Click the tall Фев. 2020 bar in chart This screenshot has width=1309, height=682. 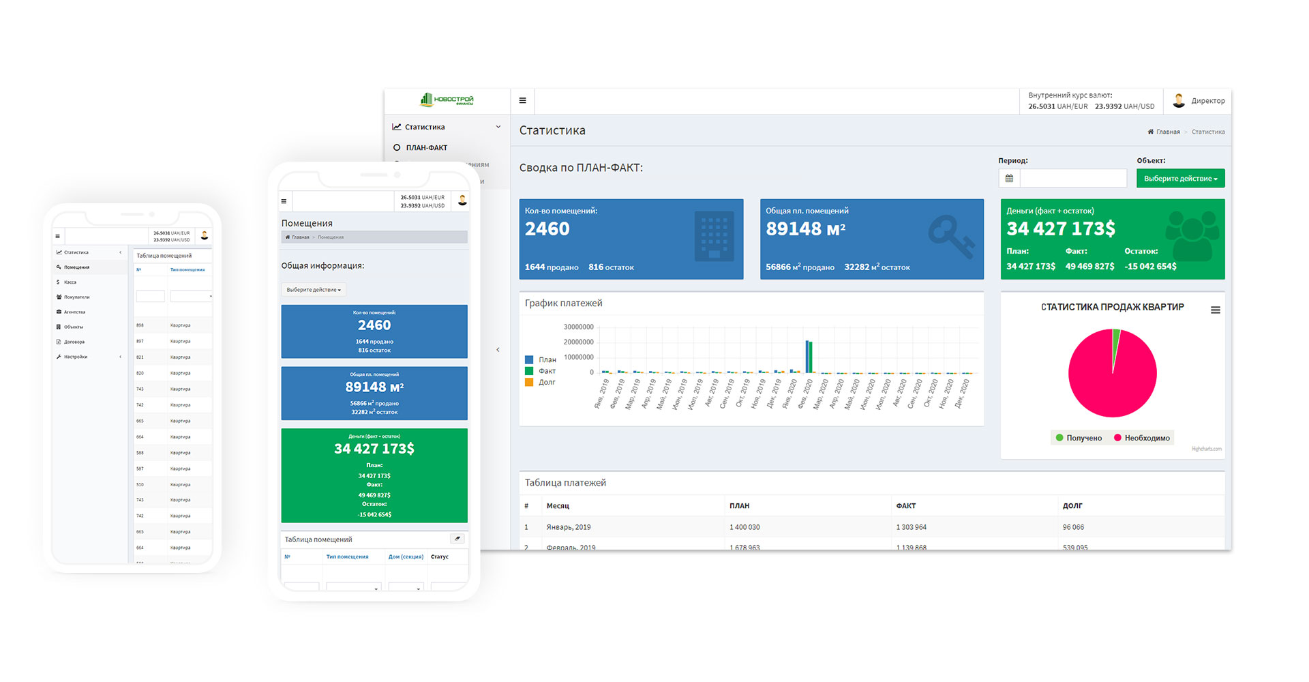(x=809, y=357)
